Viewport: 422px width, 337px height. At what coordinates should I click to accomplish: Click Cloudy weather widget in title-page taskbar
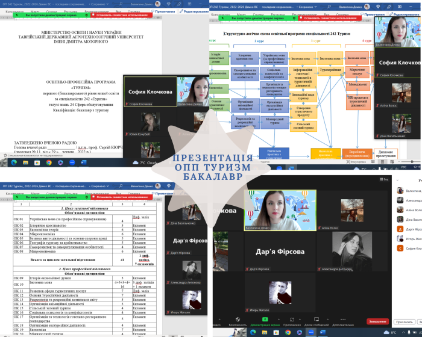[x=145, y=162]
